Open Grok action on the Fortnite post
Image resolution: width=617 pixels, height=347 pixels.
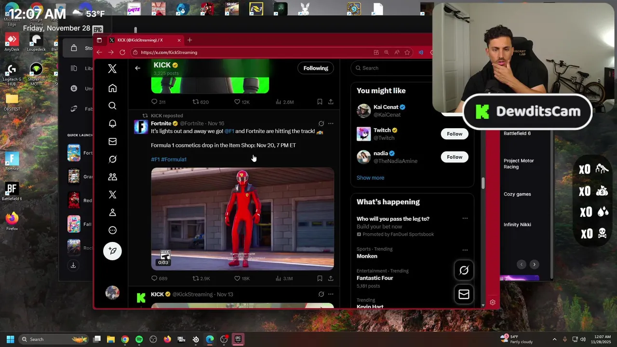pos(321,123)
